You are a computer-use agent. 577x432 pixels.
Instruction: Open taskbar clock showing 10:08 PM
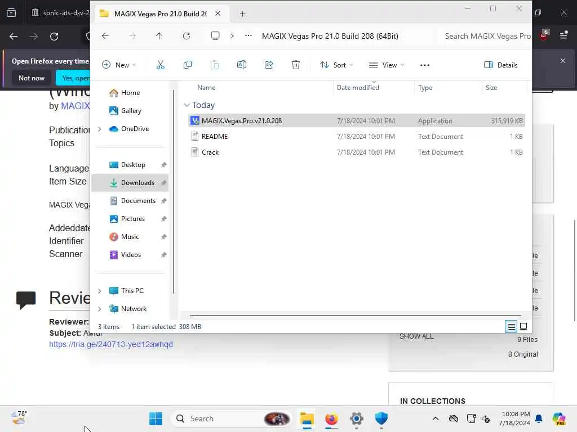pyautogui.click(x=514, y=418)
